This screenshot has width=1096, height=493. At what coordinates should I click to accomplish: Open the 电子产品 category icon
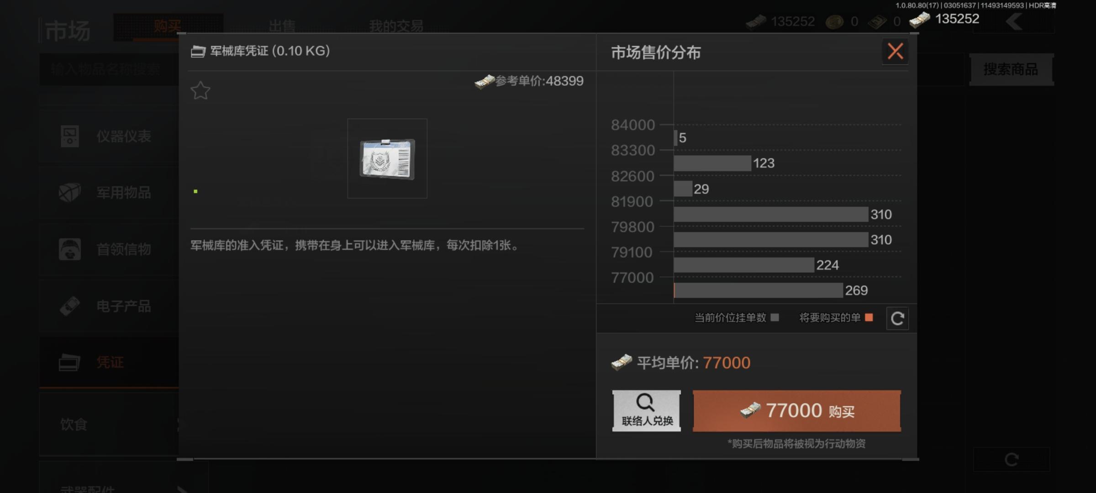70,306
